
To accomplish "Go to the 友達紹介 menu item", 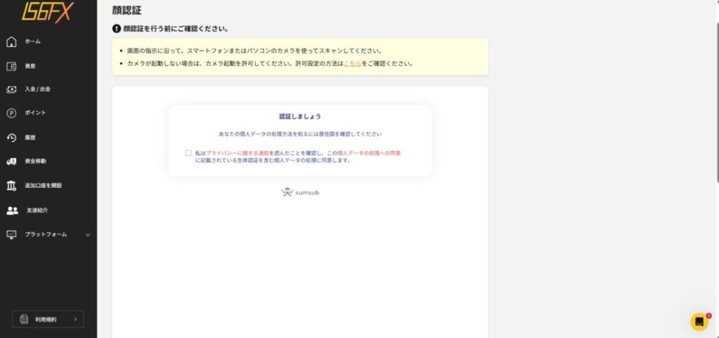I will pos(37,210).
